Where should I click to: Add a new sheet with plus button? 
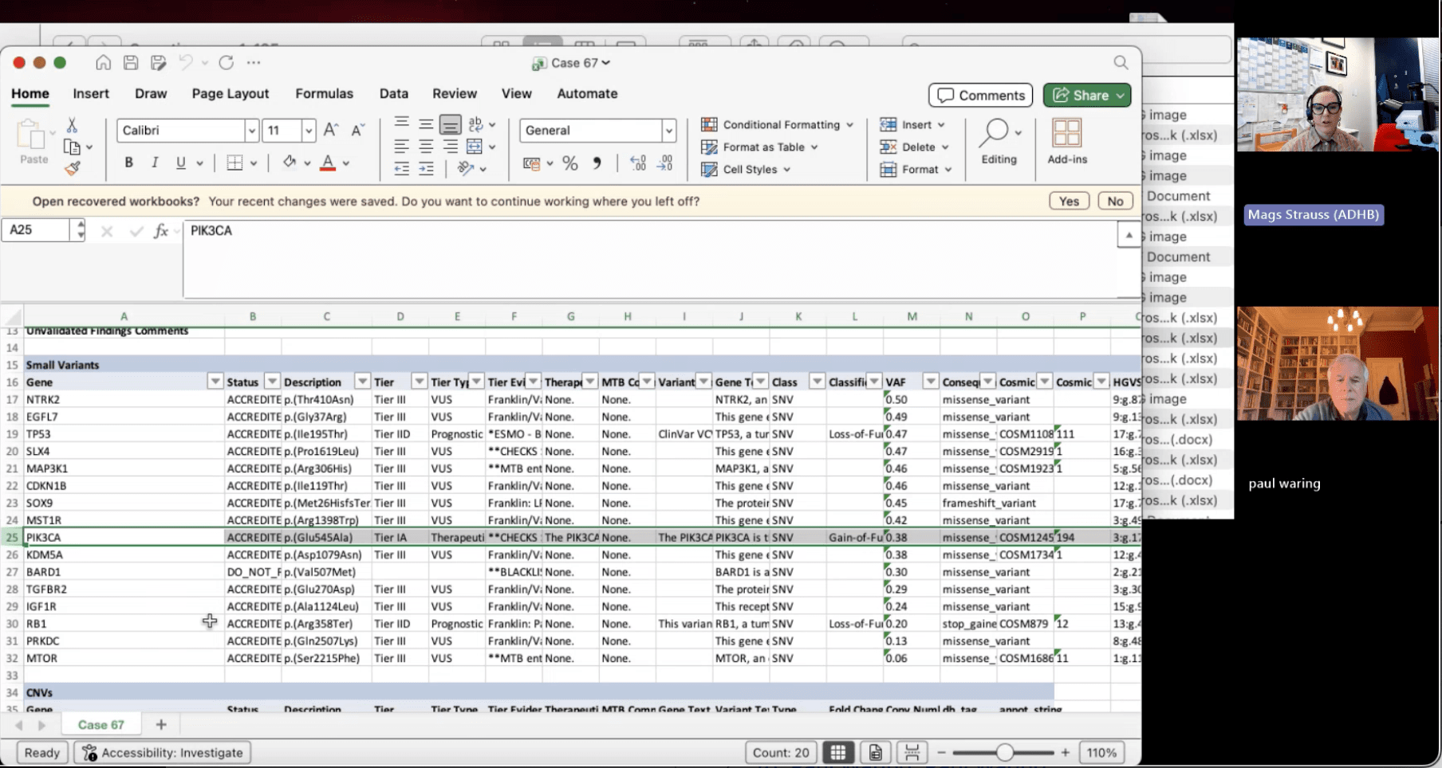click(x=161, y=724)
